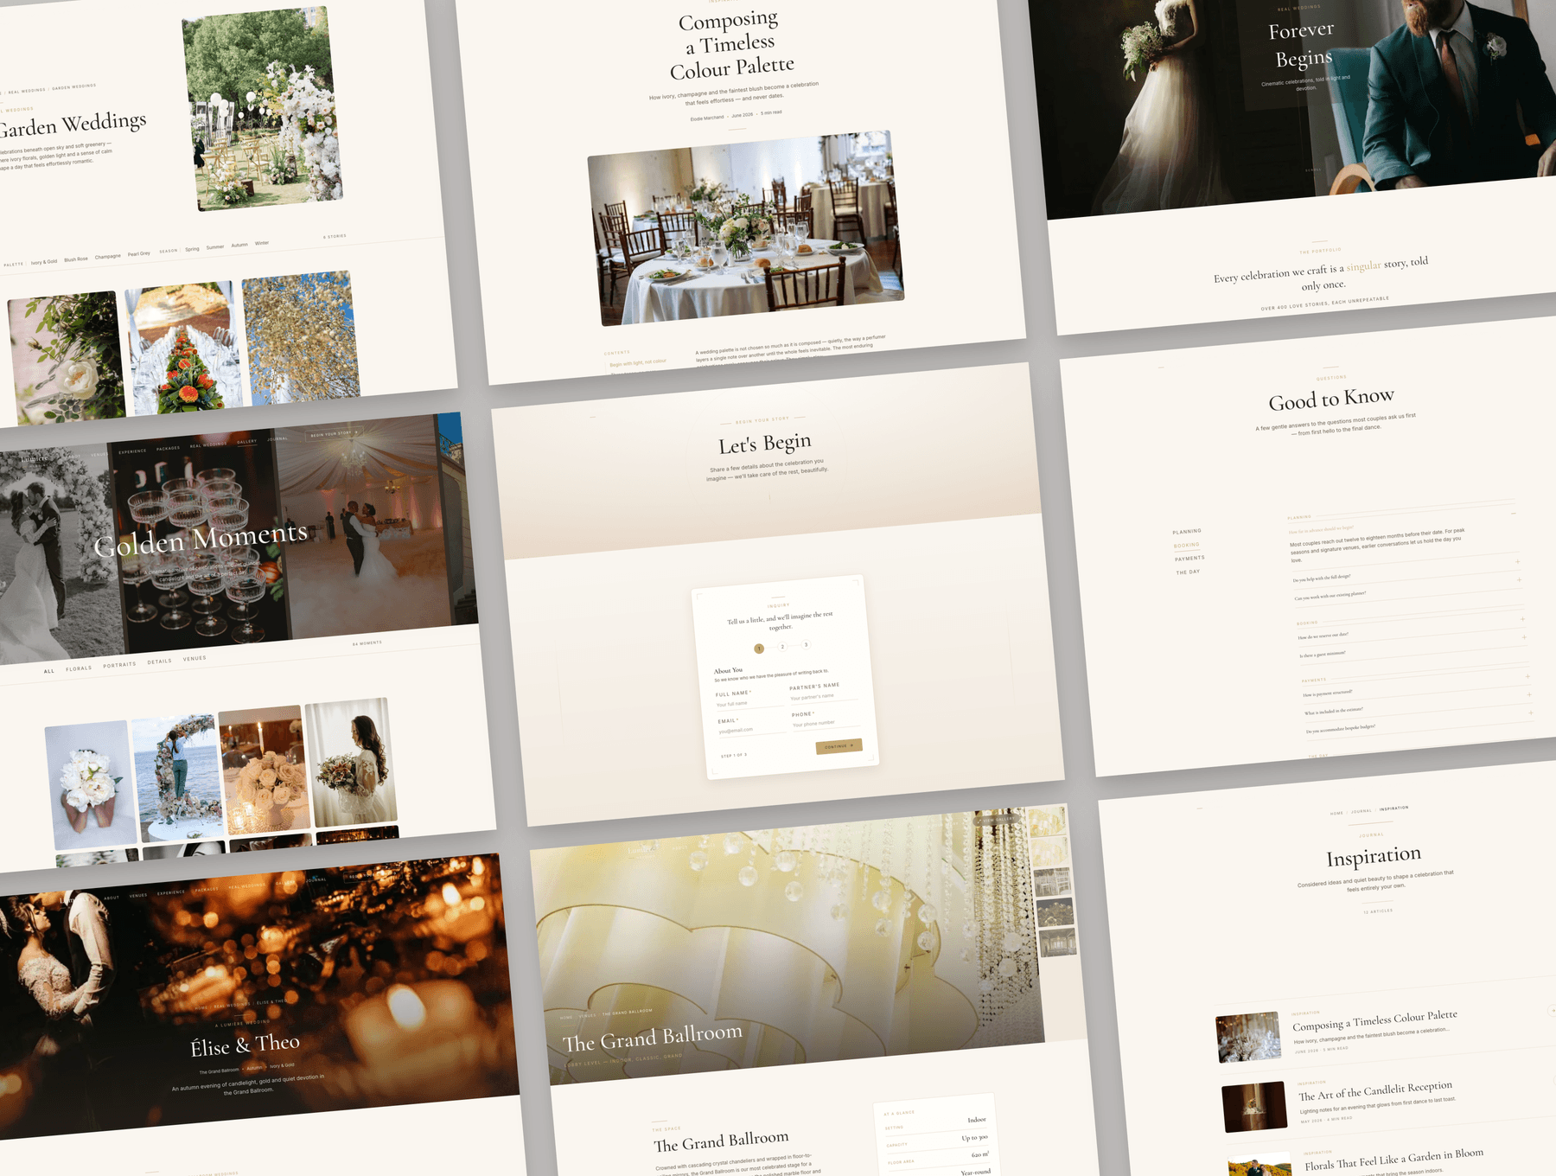Open 'Florals That Feel Like a Garden in Bloom' article
Image resolution: width=1556 pixels, height=1176 pixels.
tap(1393, 1159)
